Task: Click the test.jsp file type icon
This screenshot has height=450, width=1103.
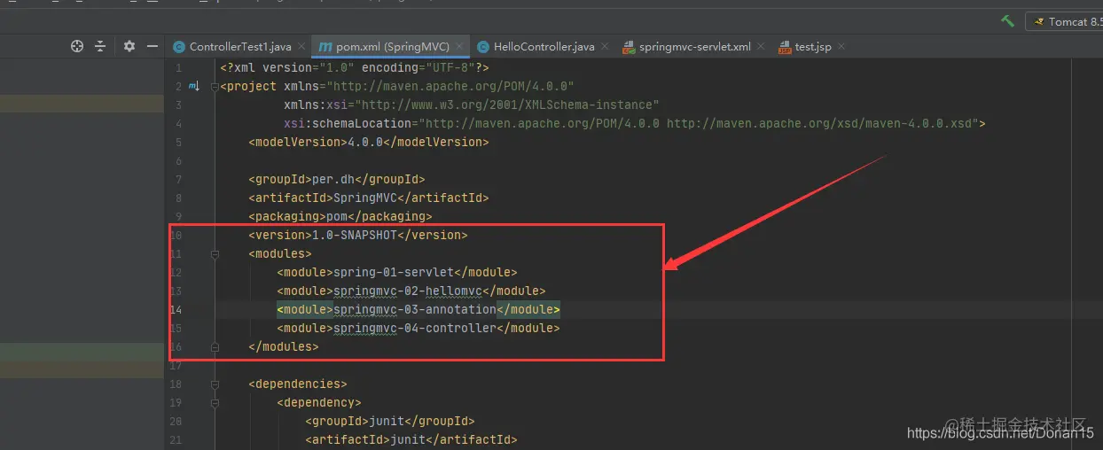Action: 785,47
